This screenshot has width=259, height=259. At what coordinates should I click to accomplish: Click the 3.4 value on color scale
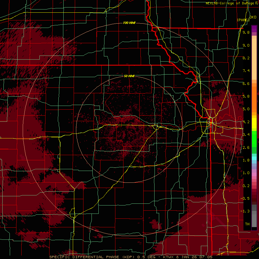pyautogui.click(x=246, y=135)
